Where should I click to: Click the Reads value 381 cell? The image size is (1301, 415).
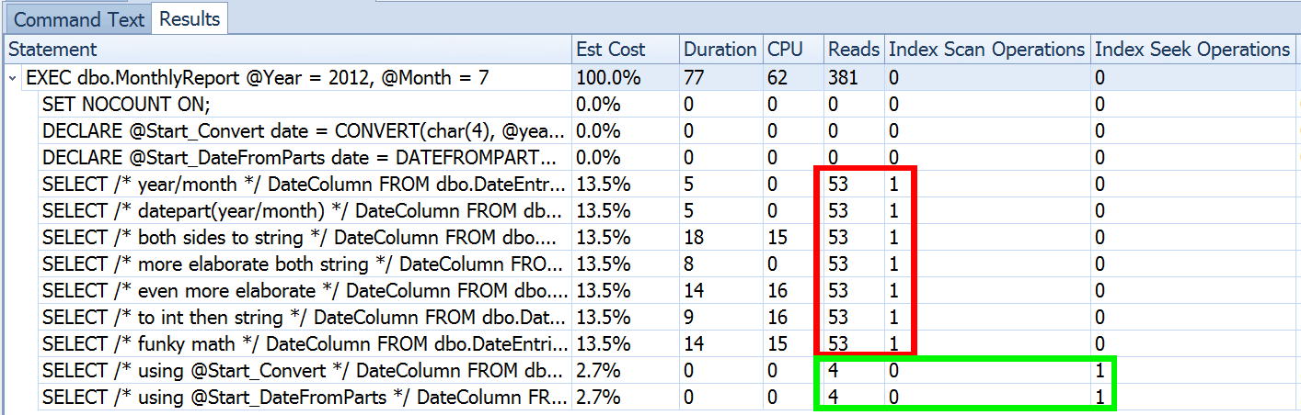point(854,78)
